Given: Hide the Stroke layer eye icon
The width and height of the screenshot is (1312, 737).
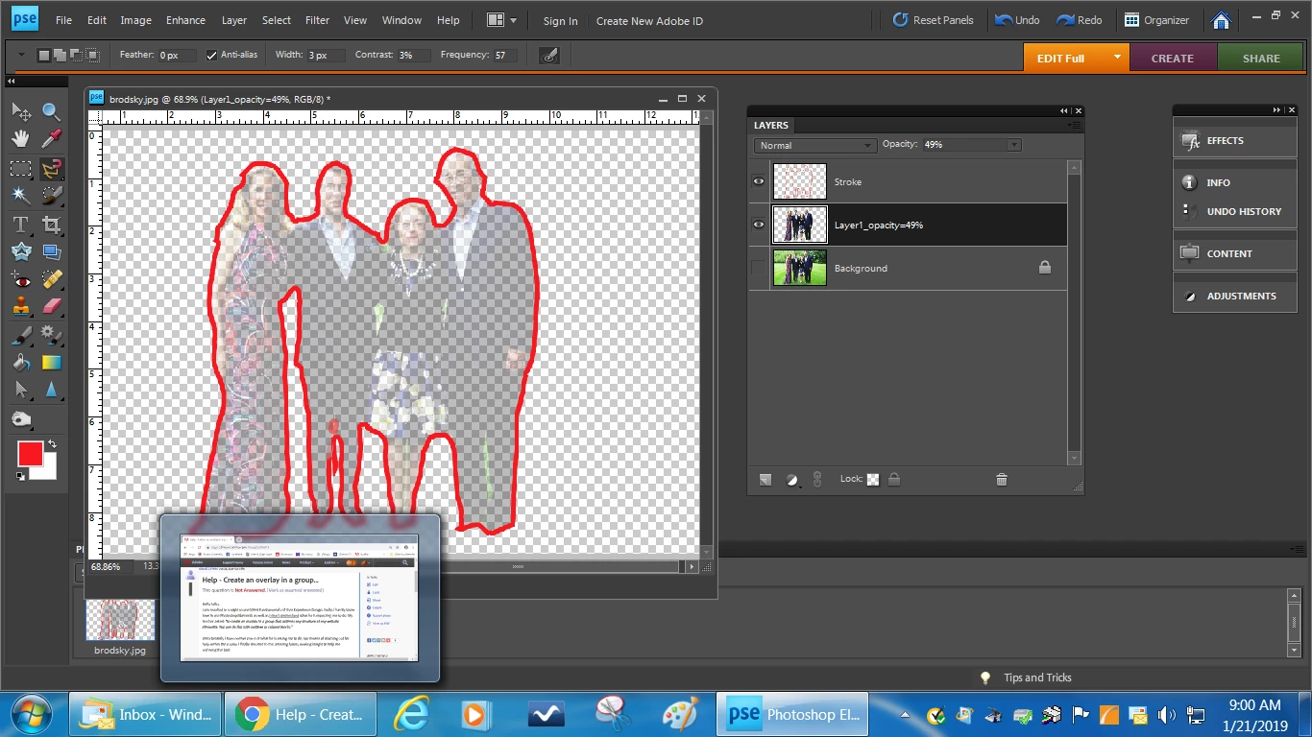Looking at the screenshot, I should click(x=759, y=181).
